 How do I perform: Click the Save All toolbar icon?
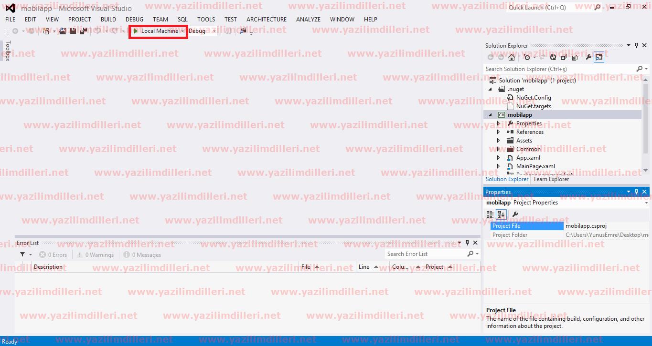[83, 31]
